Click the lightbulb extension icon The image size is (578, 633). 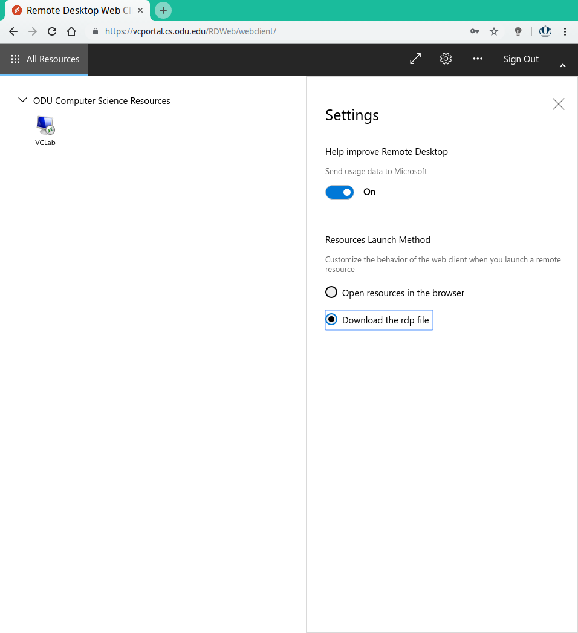518,31
